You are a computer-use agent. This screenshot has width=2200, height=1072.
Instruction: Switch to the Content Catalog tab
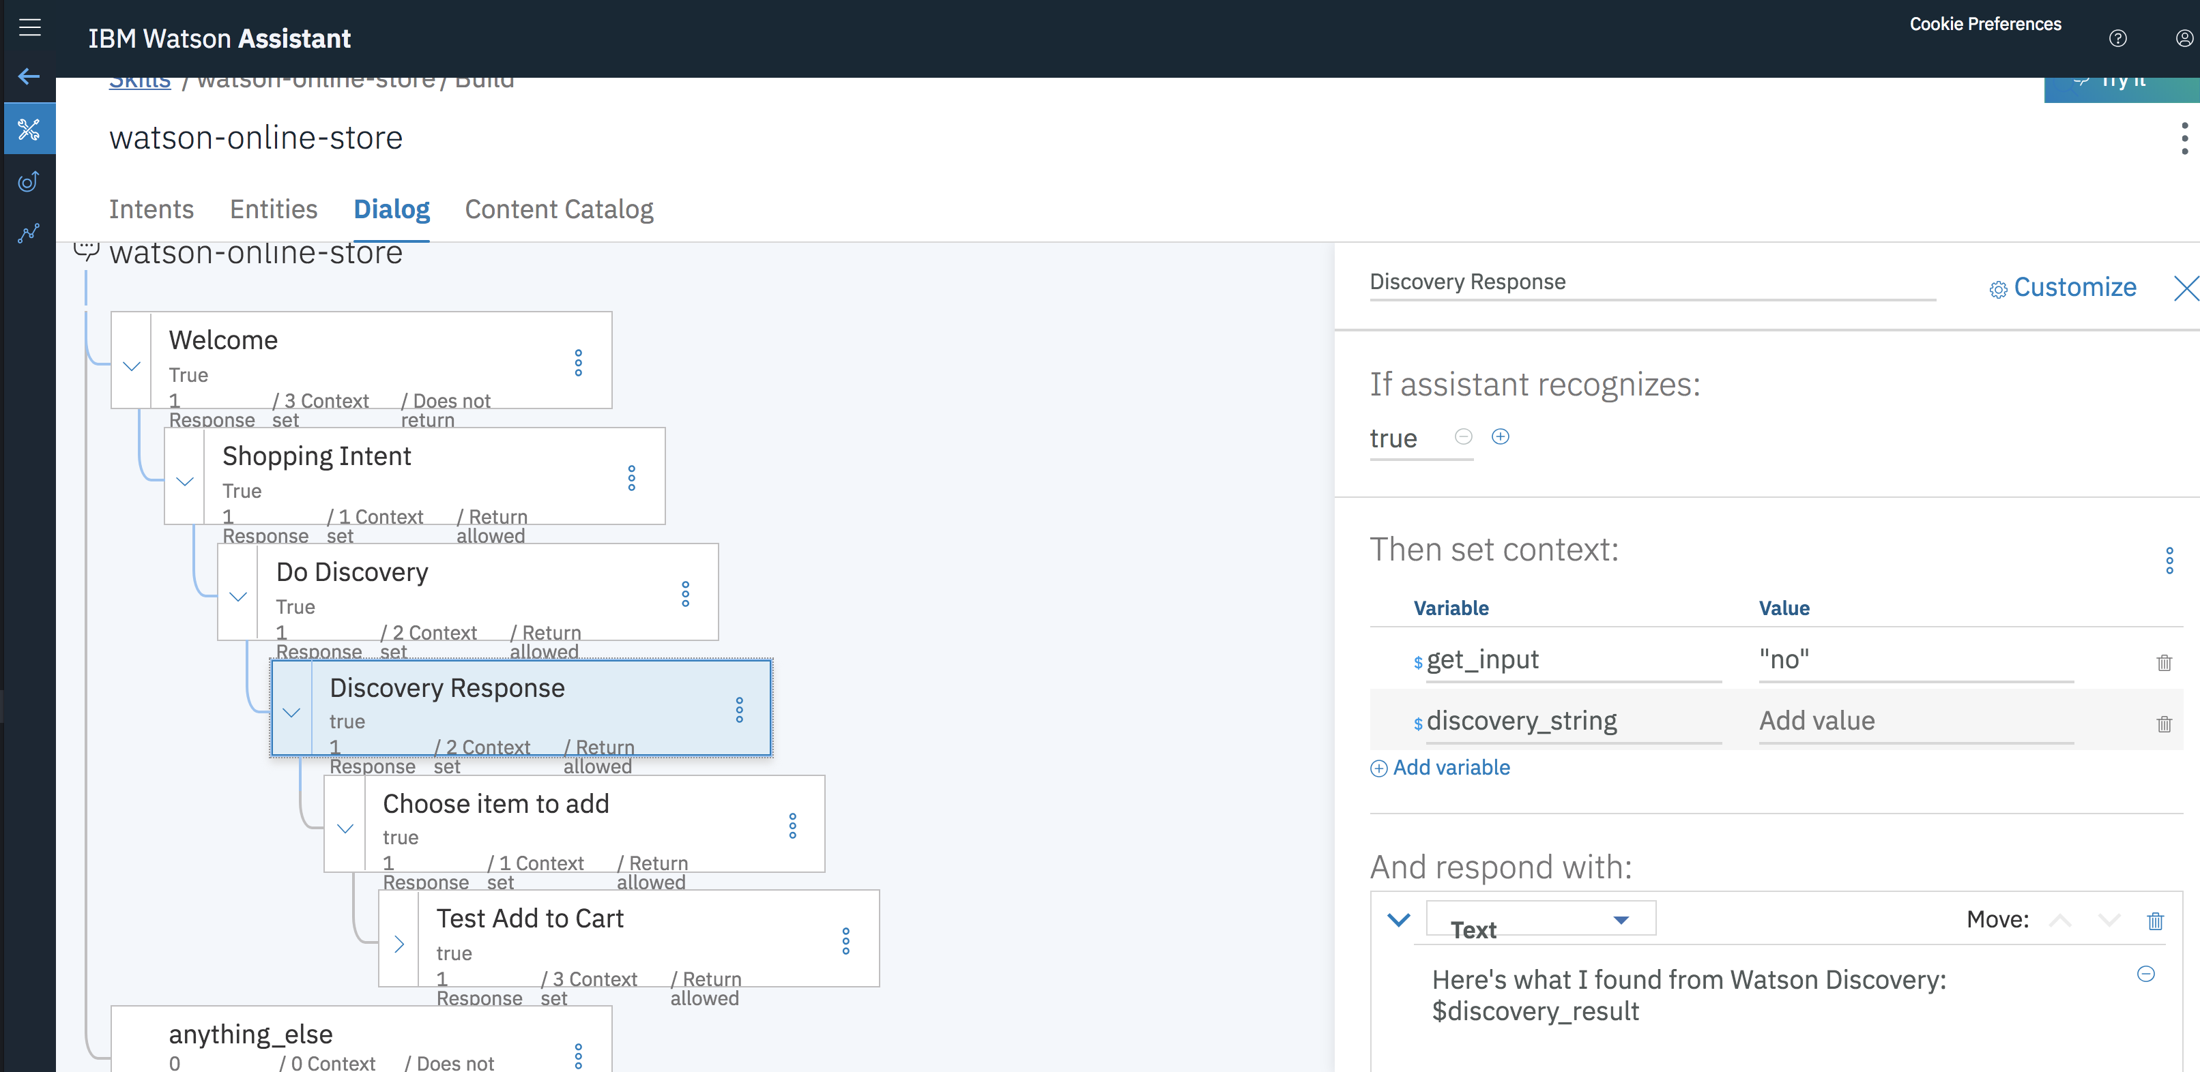559,209
